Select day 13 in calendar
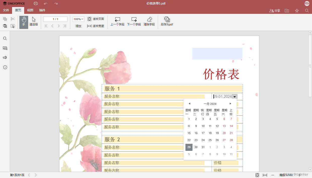 (x=224, y=126)
